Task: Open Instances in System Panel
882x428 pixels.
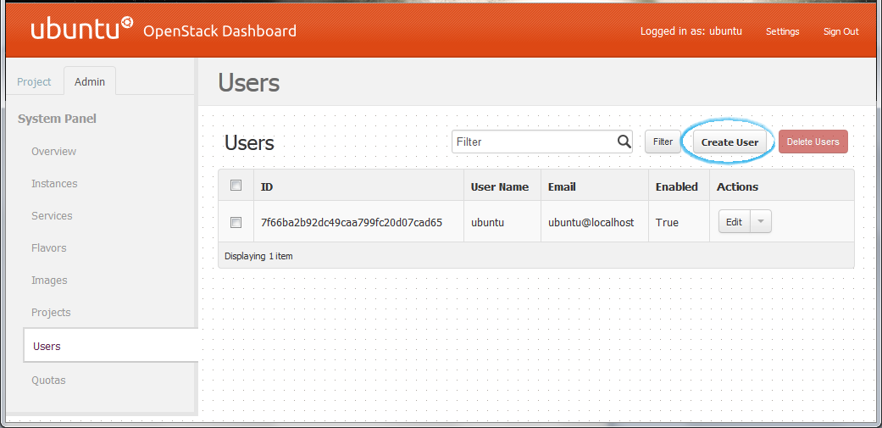Action: [54, 183]
